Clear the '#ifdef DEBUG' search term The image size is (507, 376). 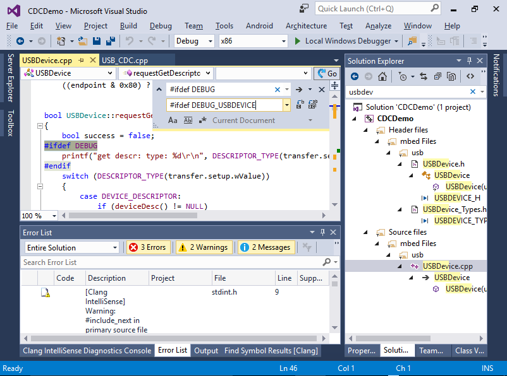click(x=278, y=90)
